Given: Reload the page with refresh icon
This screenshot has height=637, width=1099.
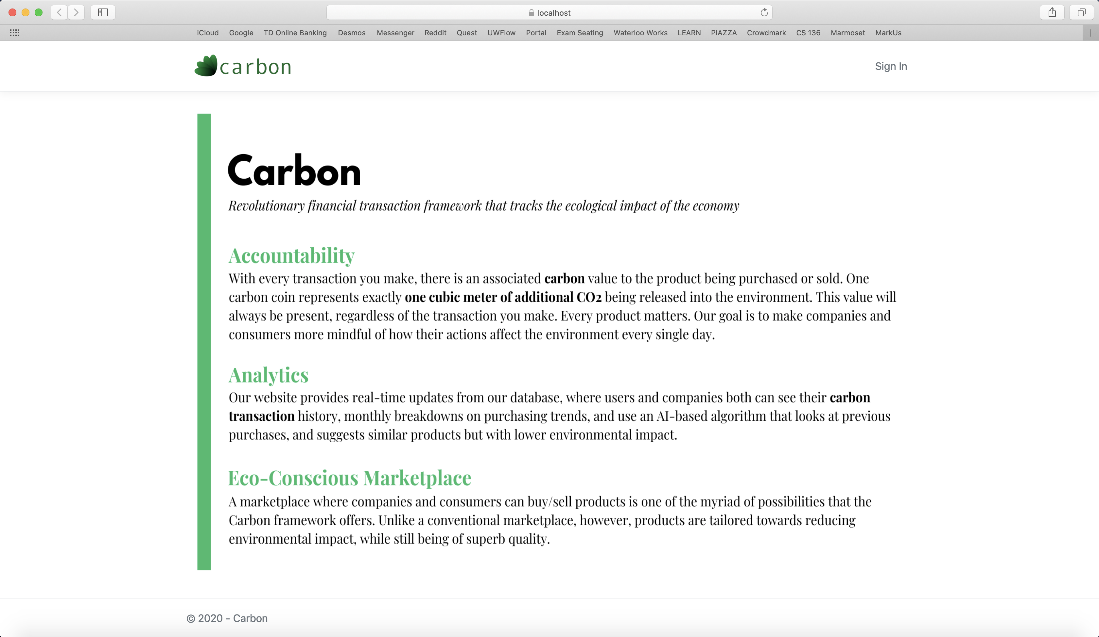Looking at the screenshot, I should coord(764,12).
